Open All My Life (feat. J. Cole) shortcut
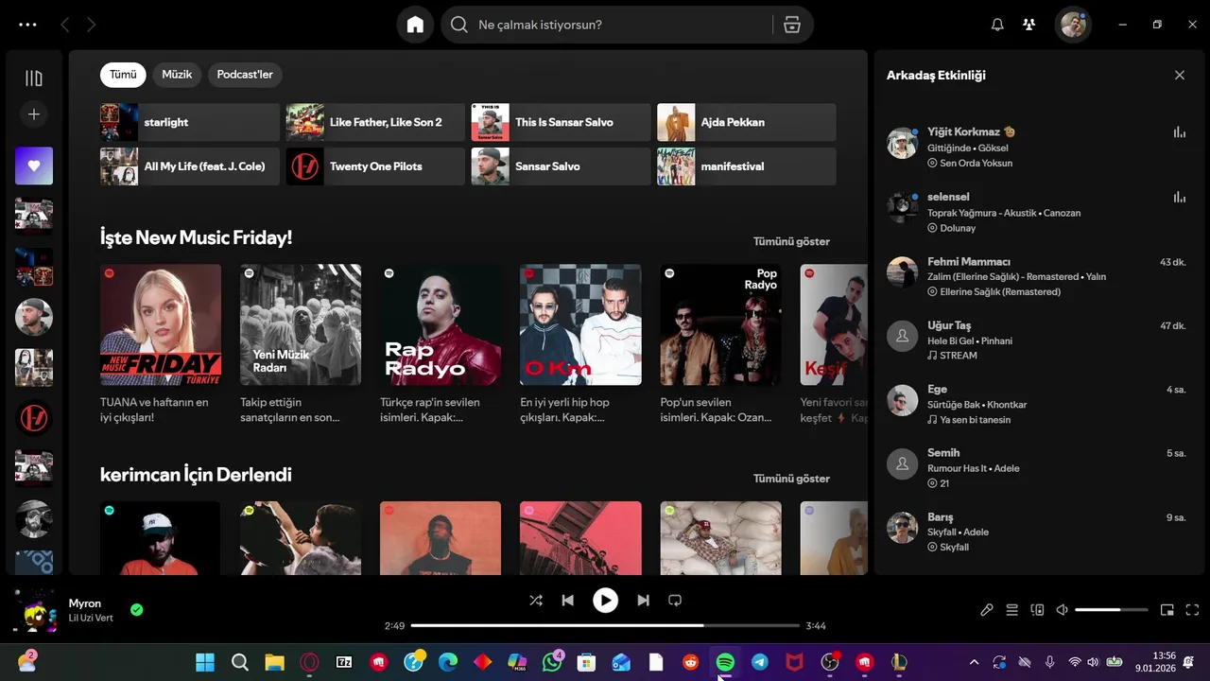The height and width of the screenshot is (681, 1210). pyautogui.click(x=190, y=166)
